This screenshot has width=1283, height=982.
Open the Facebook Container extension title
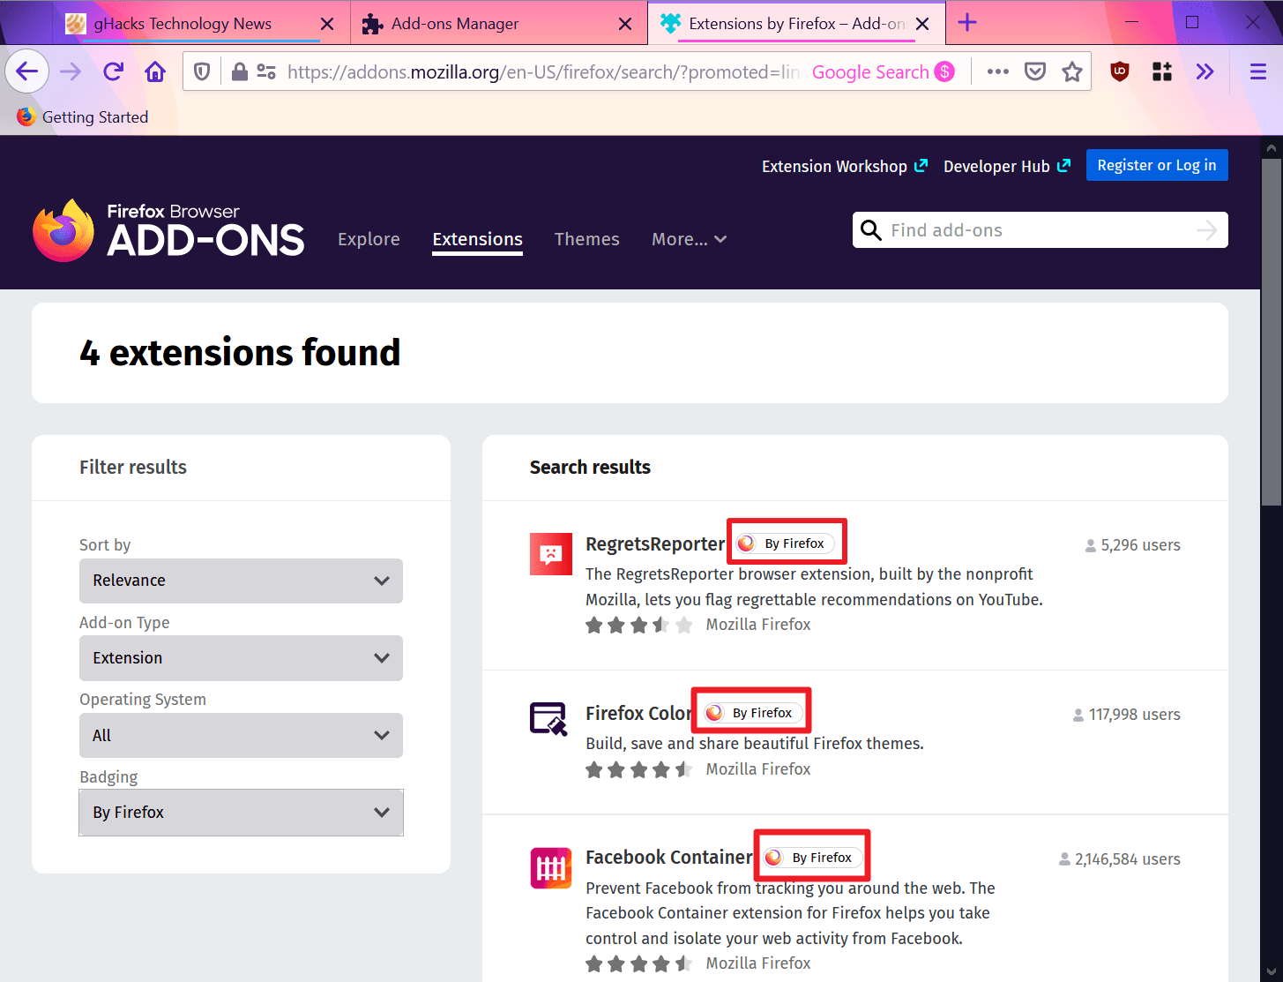(x=669, y=858)
